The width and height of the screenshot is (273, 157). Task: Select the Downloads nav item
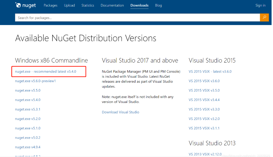pyautogui.click(x=139, y=5)
